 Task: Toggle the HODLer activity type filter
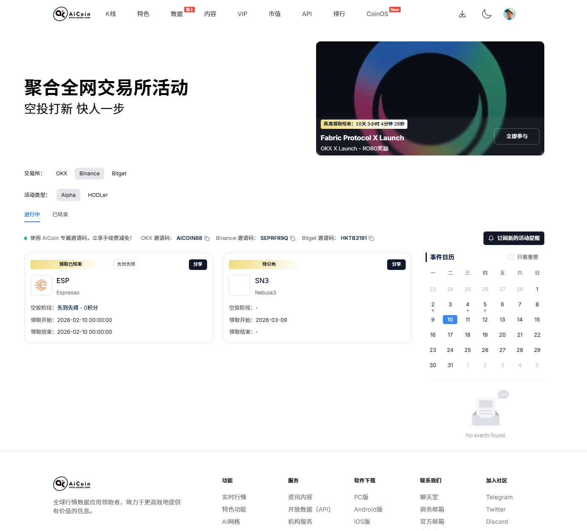pos(98,195)
